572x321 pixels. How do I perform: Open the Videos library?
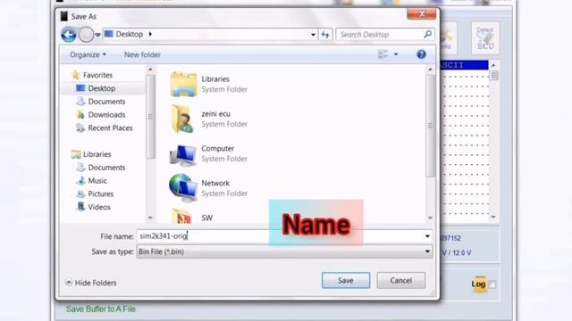pos(99,207)
